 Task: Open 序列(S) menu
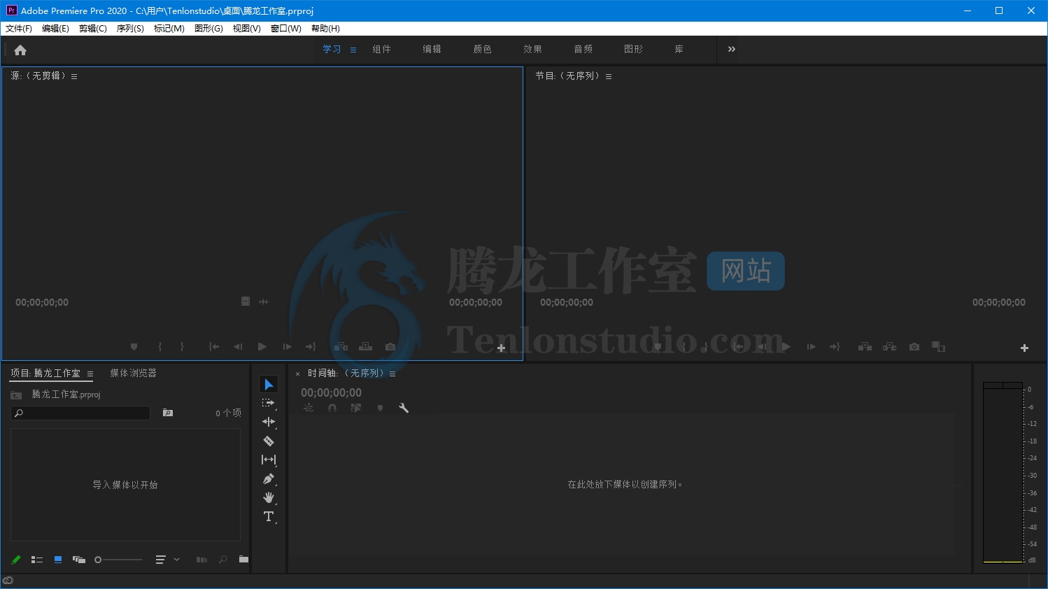pos(130,29)
